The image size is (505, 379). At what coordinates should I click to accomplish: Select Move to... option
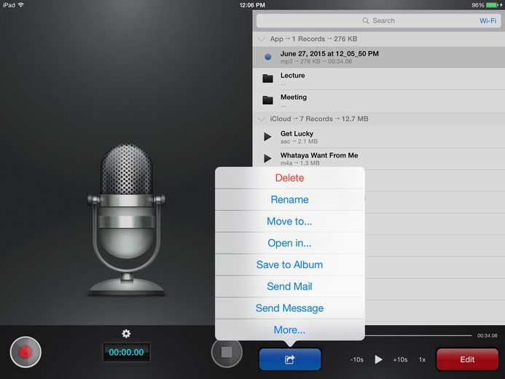pyautogui.click(x=289, y=222)
